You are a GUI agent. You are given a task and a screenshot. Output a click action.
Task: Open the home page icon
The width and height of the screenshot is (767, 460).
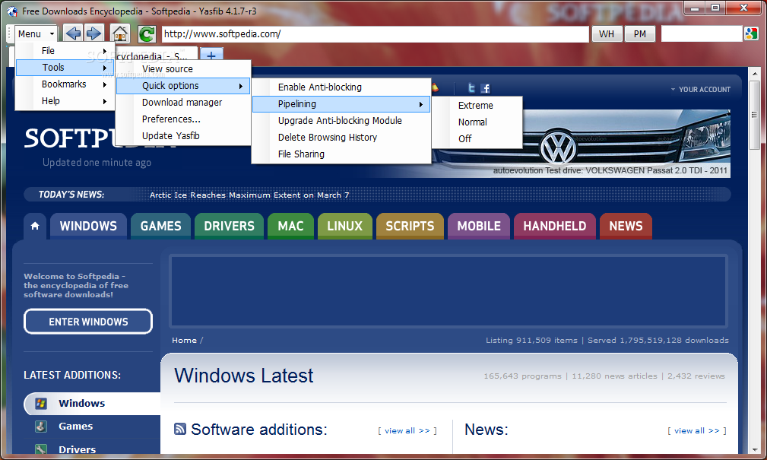(120, 33)
